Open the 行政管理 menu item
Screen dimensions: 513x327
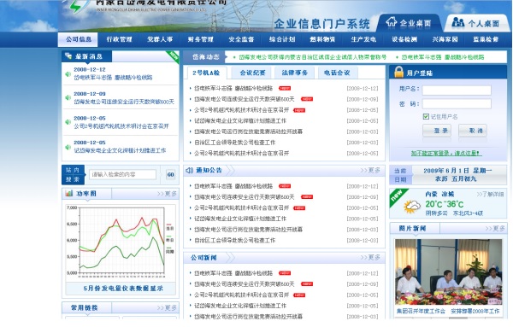pos(119,39)
